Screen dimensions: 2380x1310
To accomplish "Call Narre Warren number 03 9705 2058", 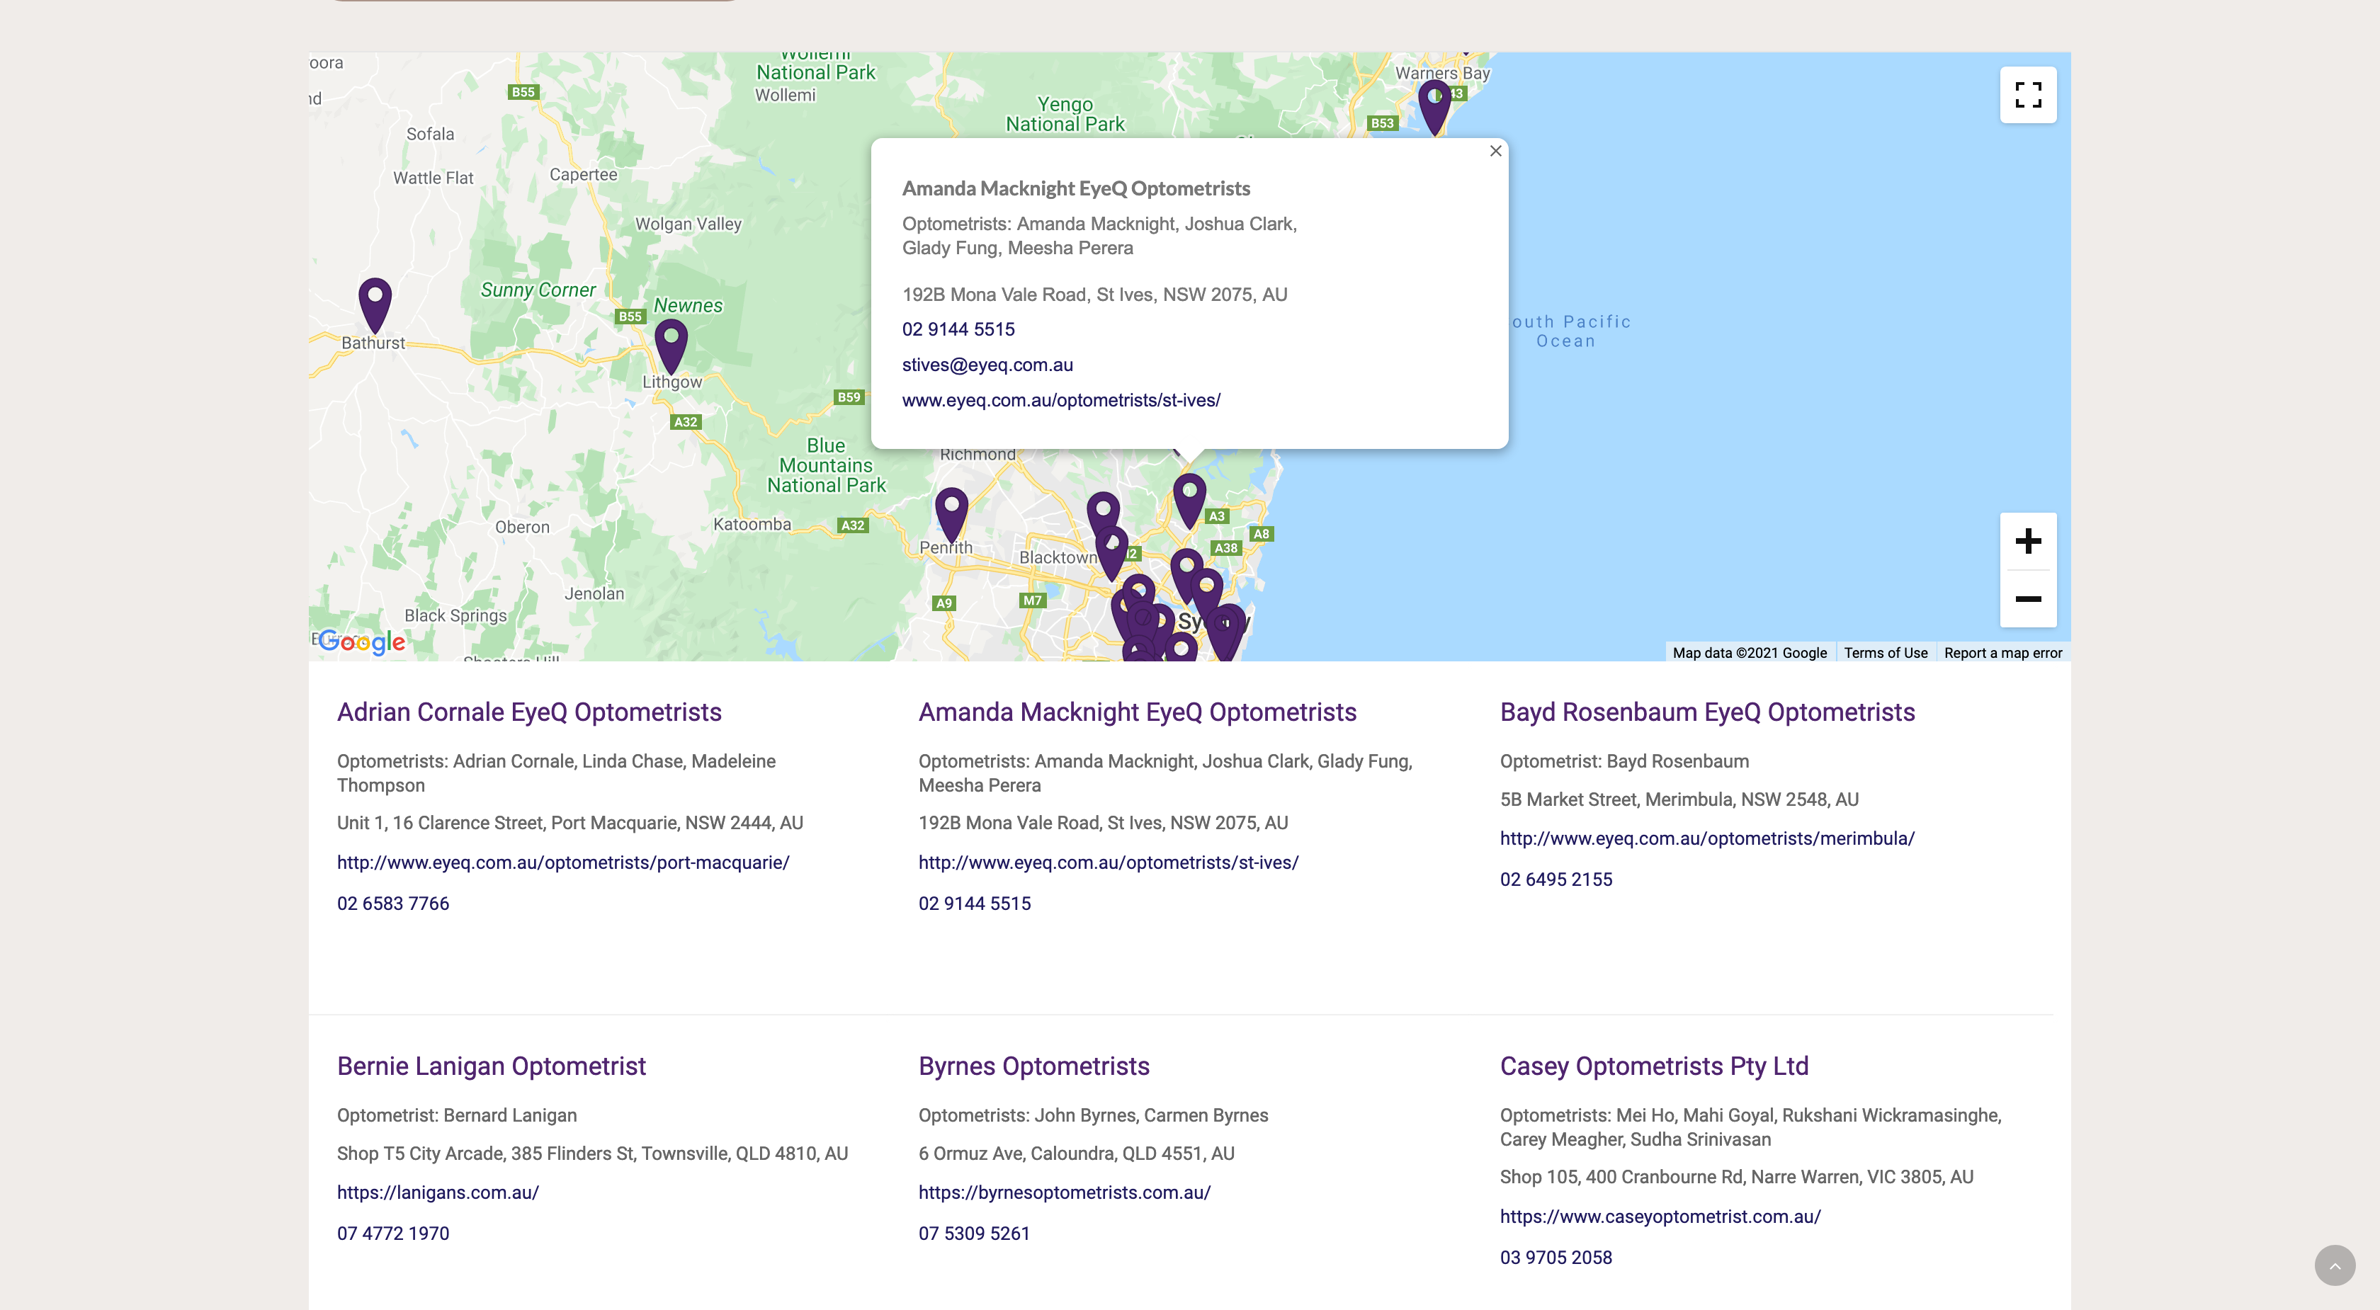I will pyautogui.click(x=1556, y=1258).
